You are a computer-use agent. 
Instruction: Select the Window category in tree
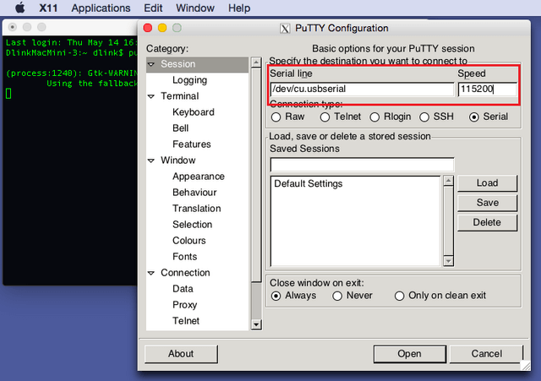click(x=178, y=161)
